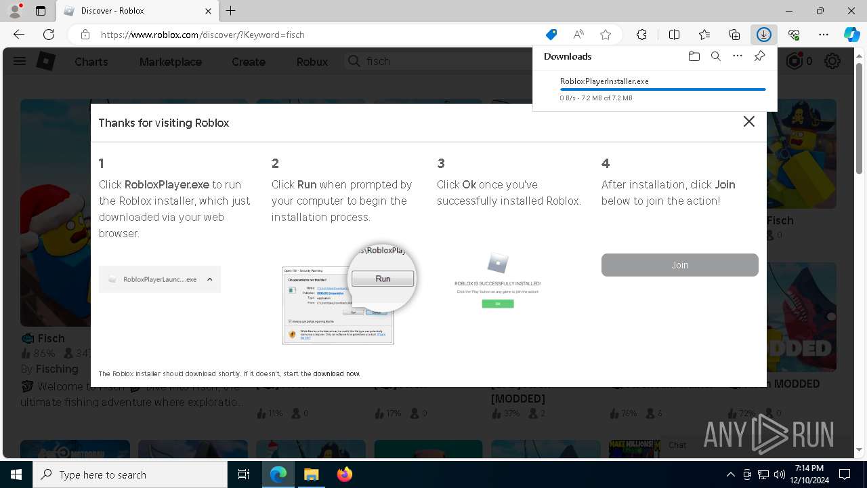Image resolution: width=867 pixels, height=488 pixels.
Task: Open the Windows Start menu
Action: click(x=16, y=474)
